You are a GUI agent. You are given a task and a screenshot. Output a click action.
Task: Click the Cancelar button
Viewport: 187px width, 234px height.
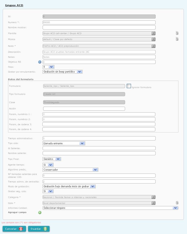pyautogui.click(x=14, y=229)
